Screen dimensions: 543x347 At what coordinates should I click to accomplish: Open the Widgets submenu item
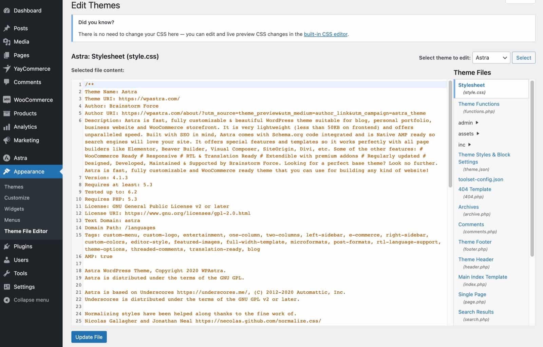pyautogui.click(x=14, y=209)
